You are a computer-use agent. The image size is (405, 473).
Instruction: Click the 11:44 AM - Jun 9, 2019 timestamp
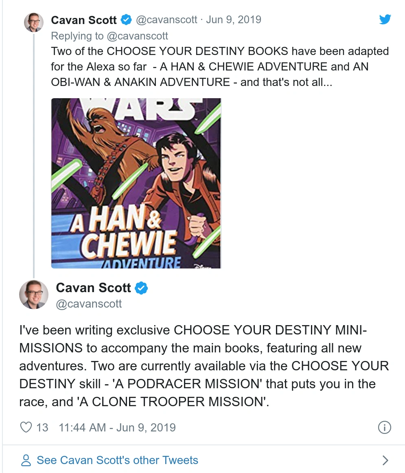point(117,427)
